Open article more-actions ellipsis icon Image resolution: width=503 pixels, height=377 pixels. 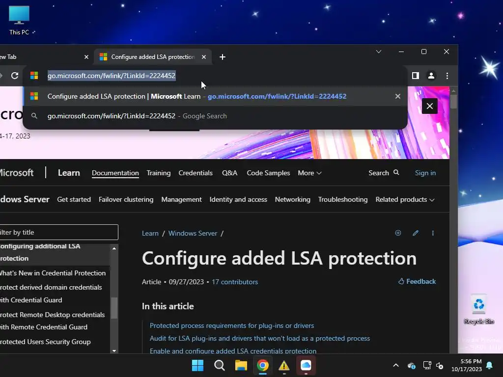[433, 233]
